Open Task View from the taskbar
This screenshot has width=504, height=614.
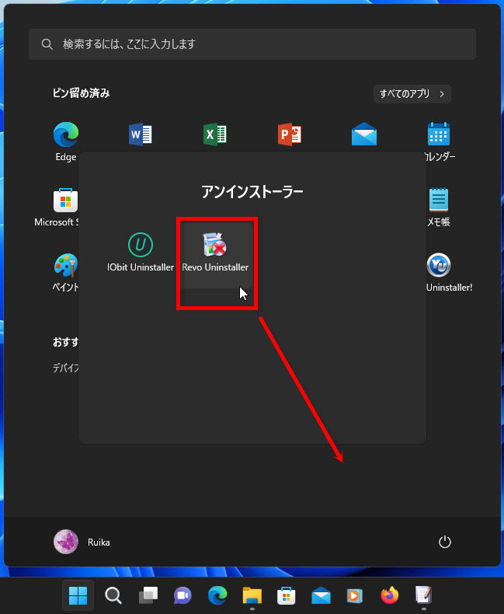148,595
